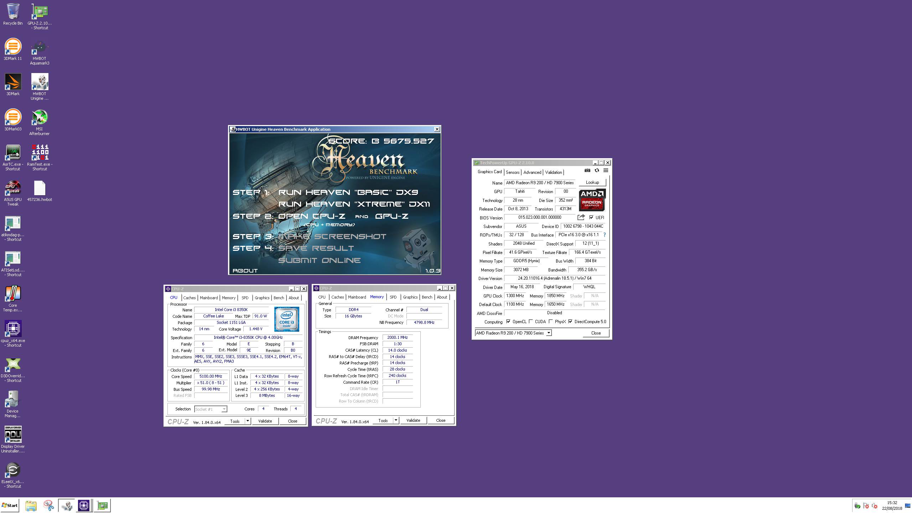Open Socket #1 selection dropdown
This screenshot has height=513, width=912.
pos(224,409)
